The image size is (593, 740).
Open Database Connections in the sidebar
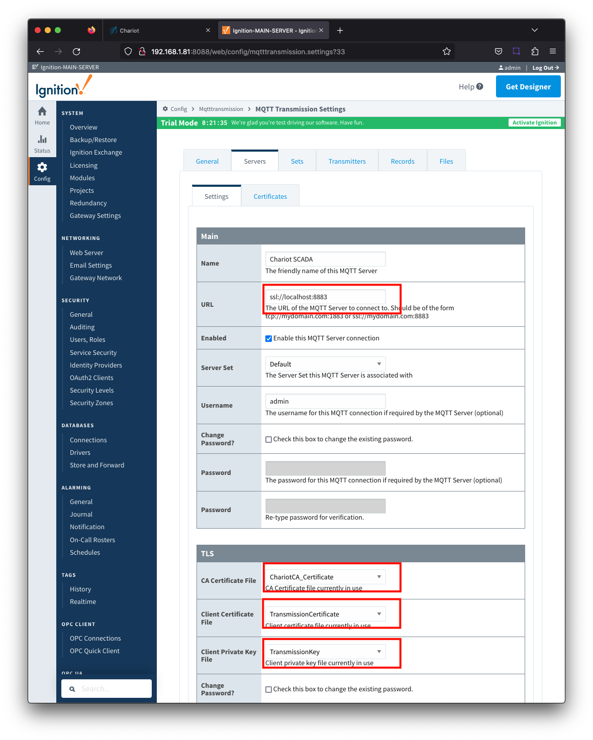[88, 440]
